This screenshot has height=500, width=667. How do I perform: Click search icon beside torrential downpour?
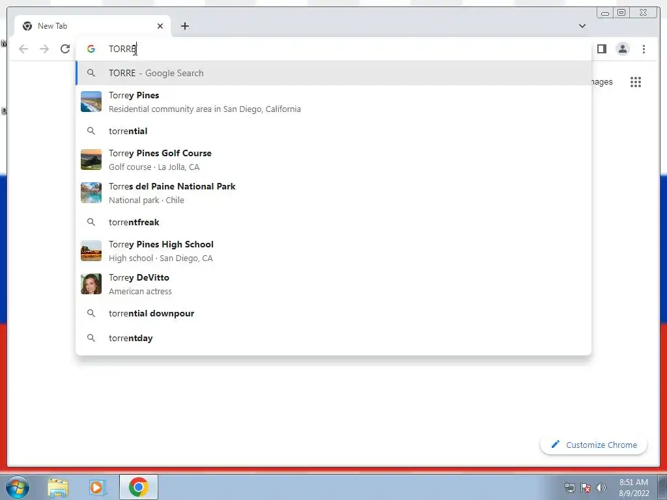(x=91, y=313)
